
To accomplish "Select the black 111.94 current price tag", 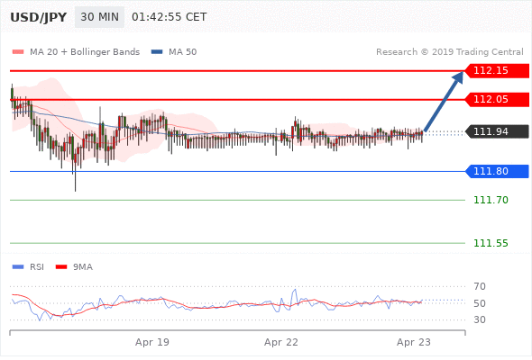I will 497,131.
